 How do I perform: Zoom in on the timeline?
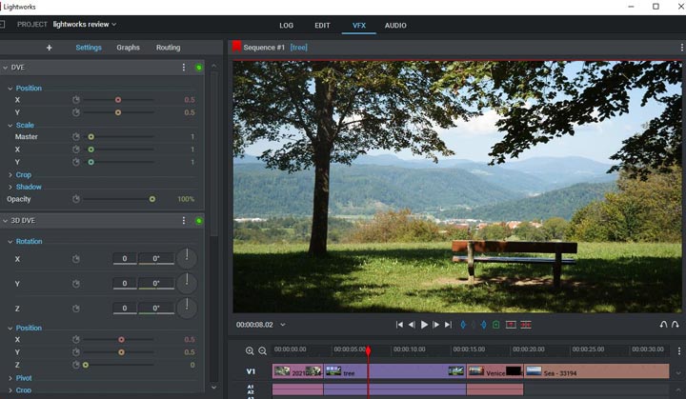[x=250, y=350]
